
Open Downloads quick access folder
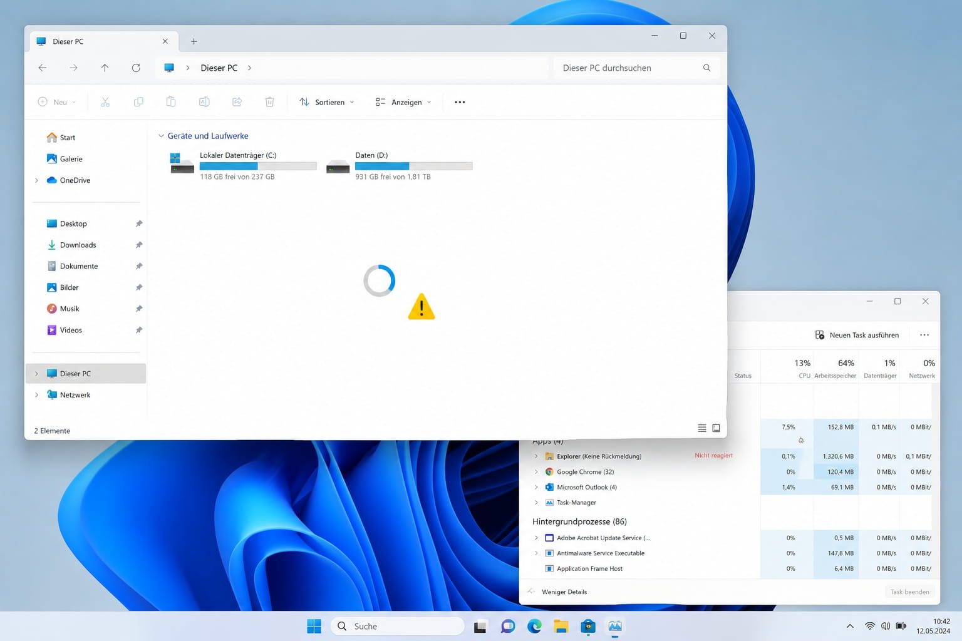click(x=71, y=245)
